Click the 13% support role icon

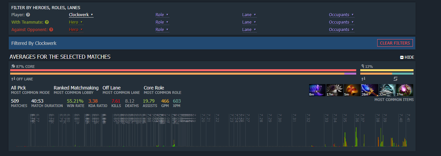363,66
